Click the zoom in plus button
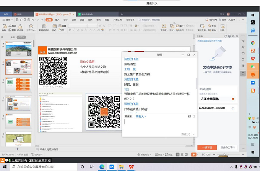260x171 pixels. (243, 155)
